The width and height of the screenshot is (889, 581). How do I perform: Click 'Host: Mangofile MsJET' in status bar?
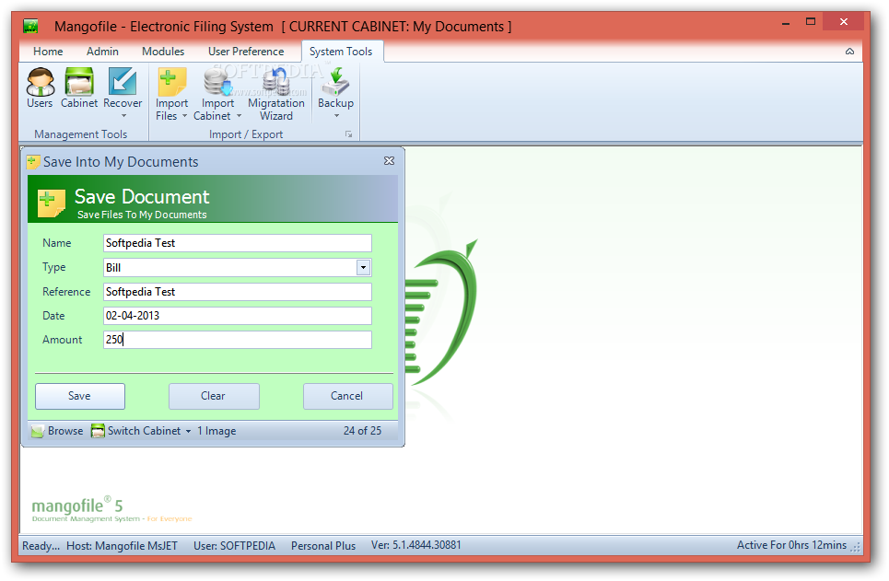(x=122, y=546)
